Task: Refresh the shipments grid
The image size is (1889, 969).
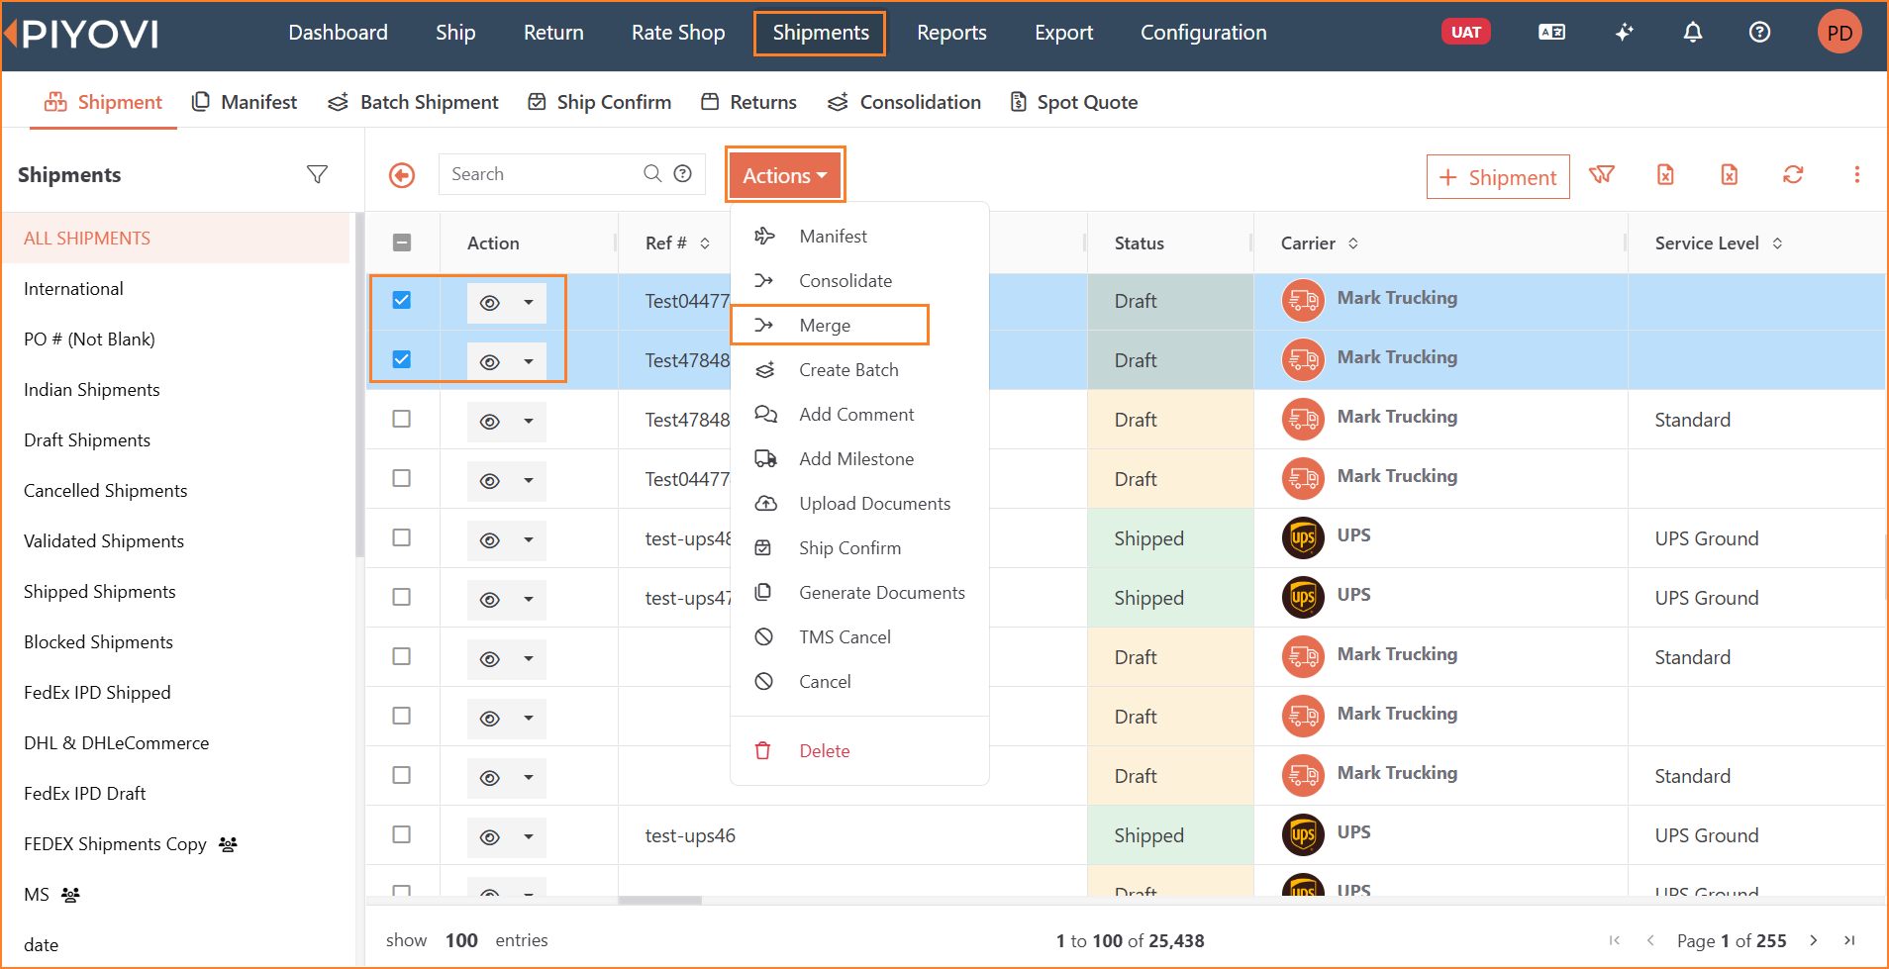Action: [x=1793, y=175]
